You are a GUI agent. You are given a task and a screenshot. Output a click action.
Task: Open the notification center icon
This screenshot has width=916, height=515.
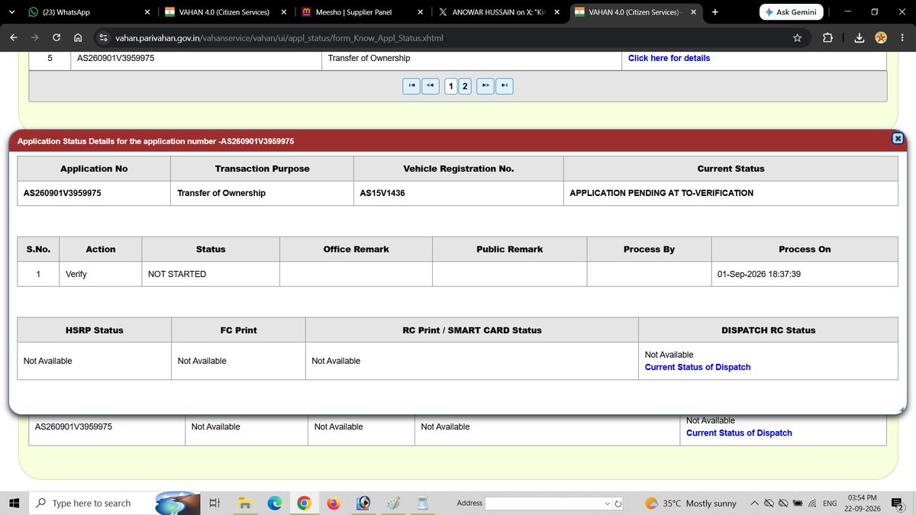point(898,504)
